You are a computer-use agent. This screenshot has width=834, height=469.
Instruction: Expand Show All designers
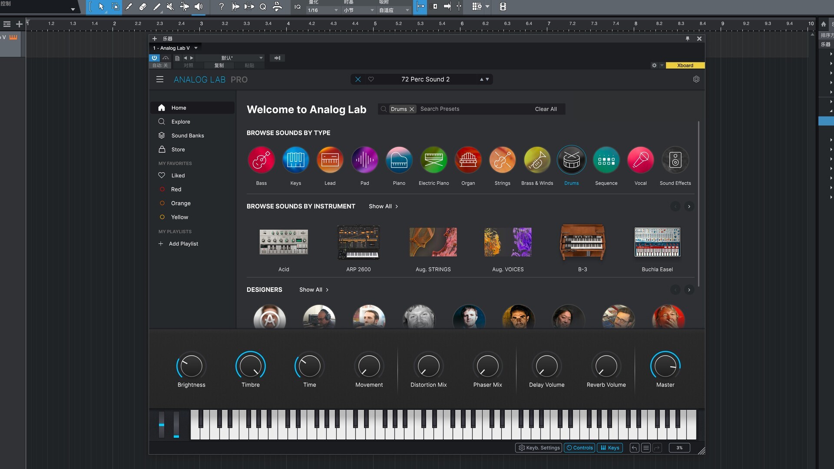coord(314,290)
